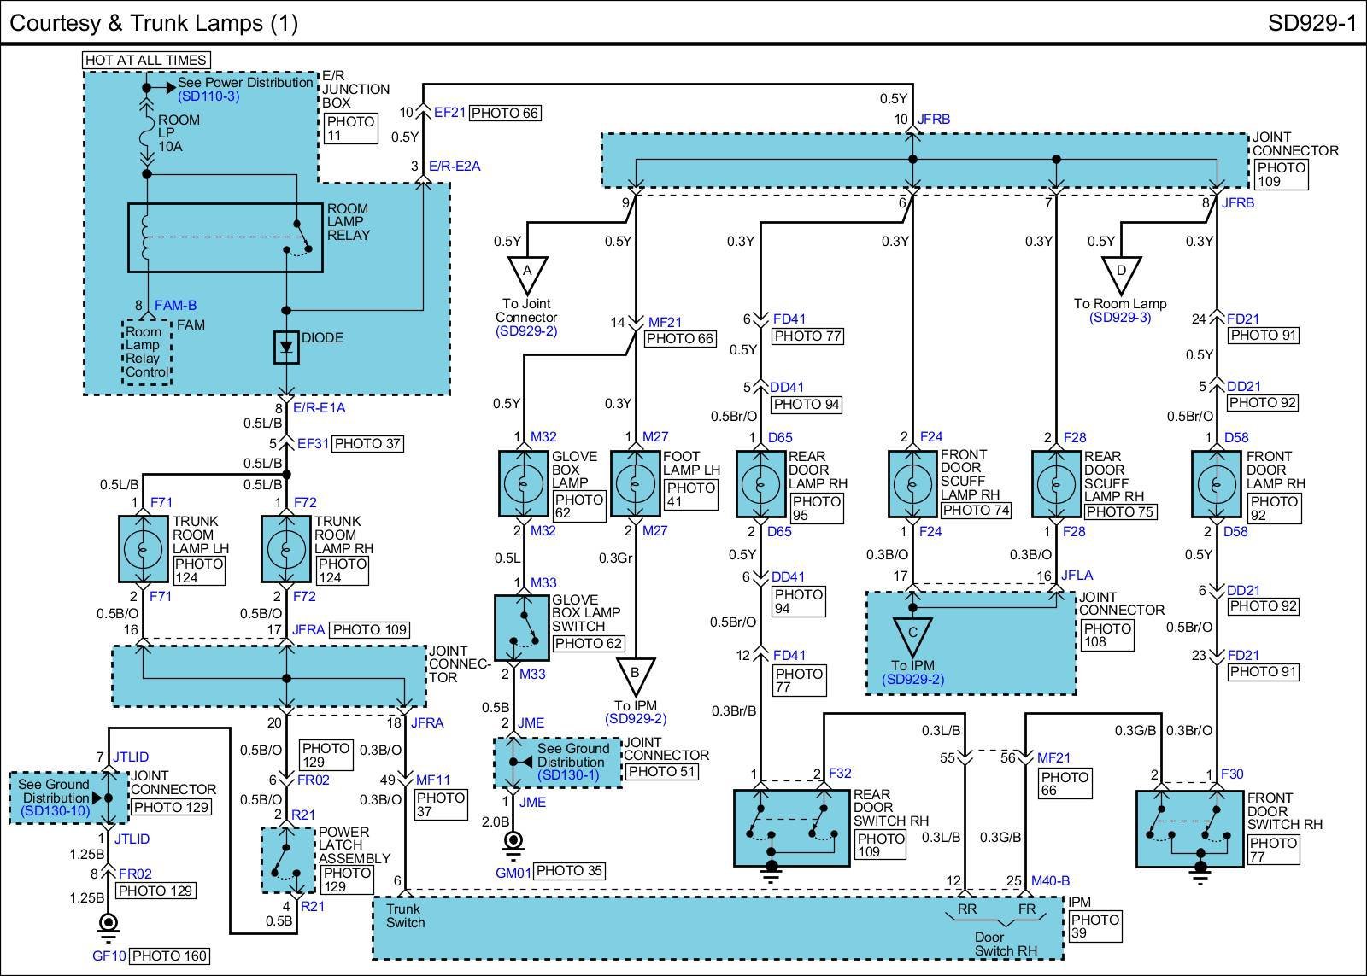Select the Rear Door Switch RH symbol
Viewport: 1367px width, 976px height.
[x=791, y=827]
